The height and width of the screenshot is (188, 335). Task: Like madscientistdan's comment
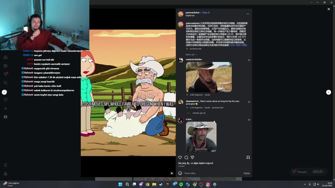click(x=249, y=60)
